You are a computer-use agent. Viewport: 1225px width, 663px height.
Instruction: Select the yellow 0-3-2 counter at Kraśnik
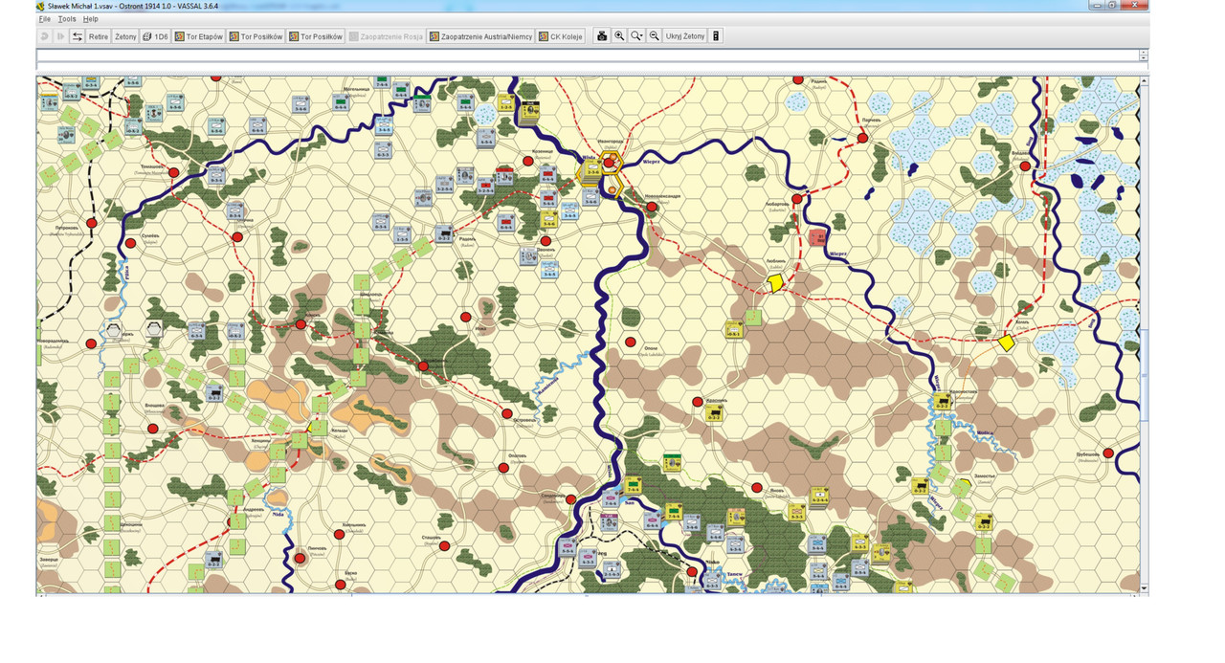pyautogui.click(x=714, y=413)
